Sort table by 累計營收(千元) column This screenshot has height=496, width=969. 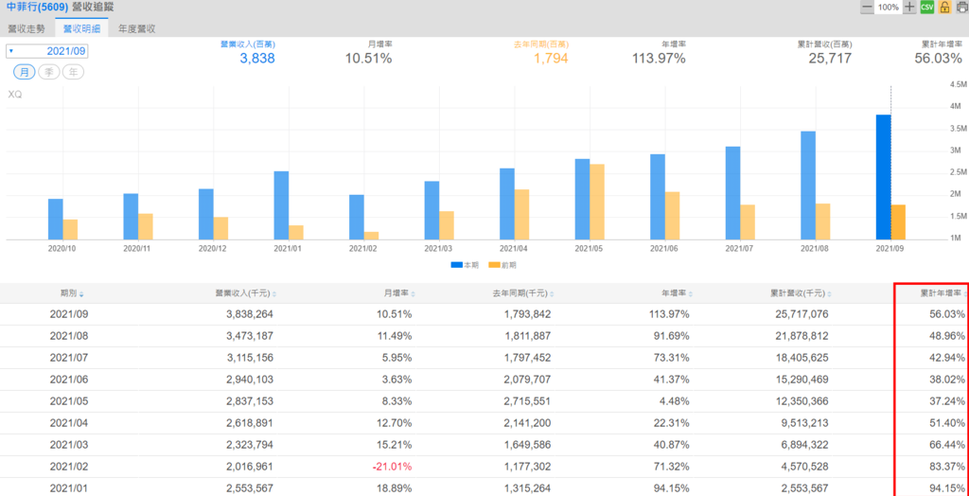point(801,293)
